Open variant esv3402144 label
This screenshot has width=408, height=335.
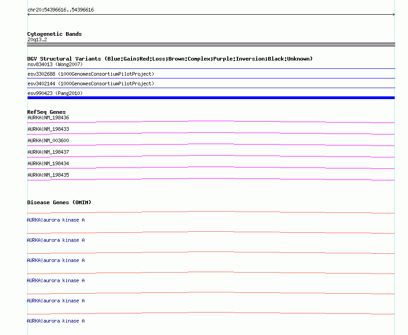pos(91,84)
